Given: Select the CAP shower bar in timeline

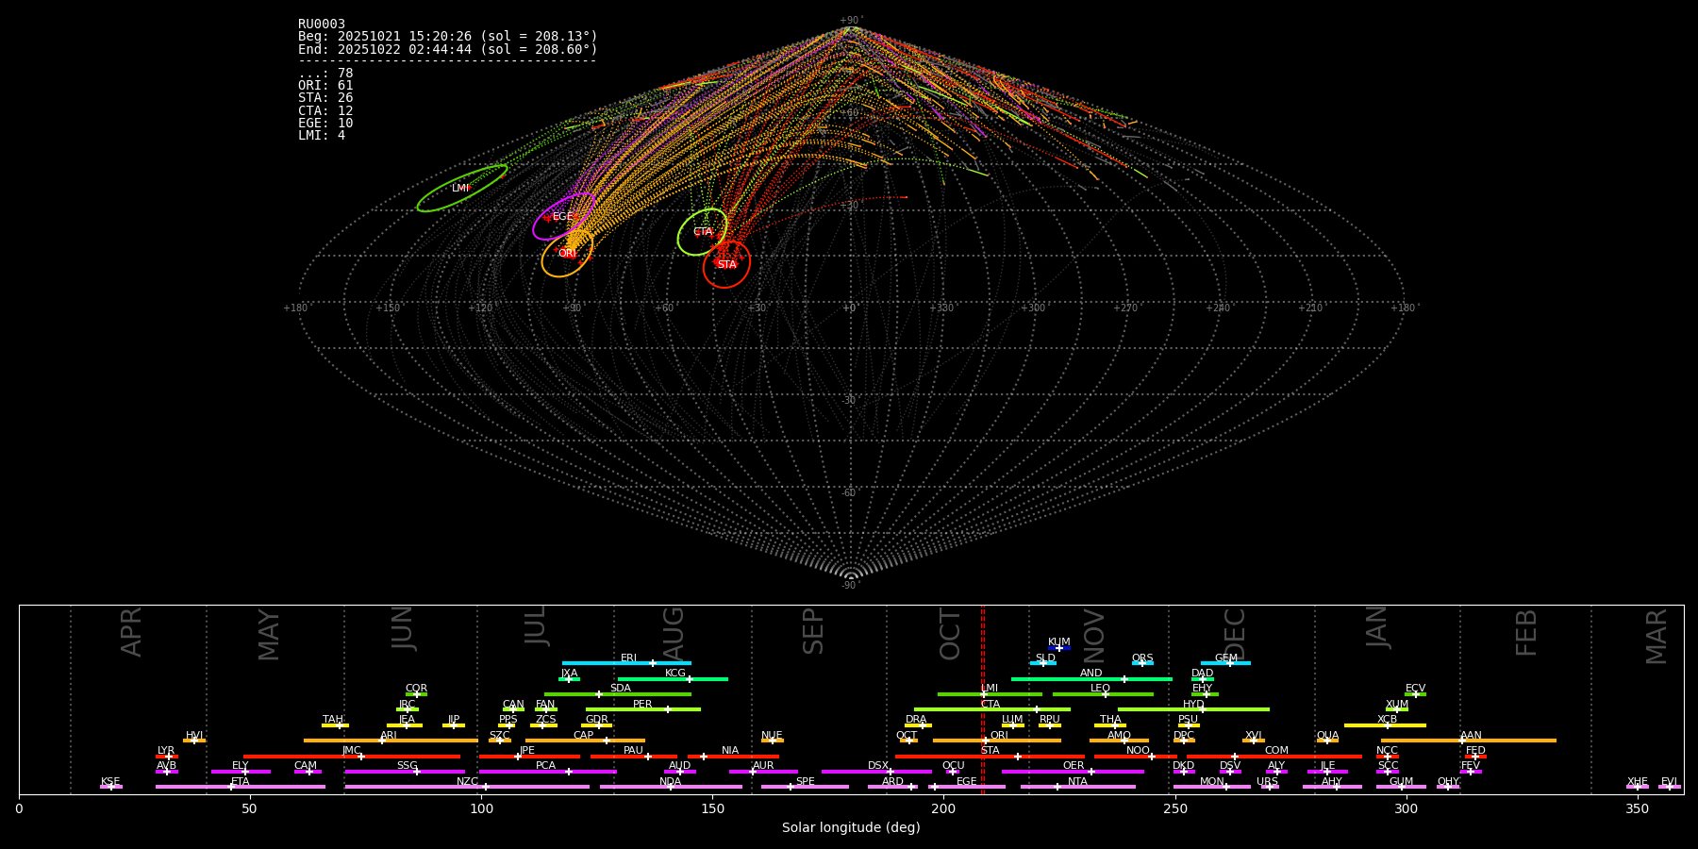Looking at the screenshot, I should [x=585, y=741].
